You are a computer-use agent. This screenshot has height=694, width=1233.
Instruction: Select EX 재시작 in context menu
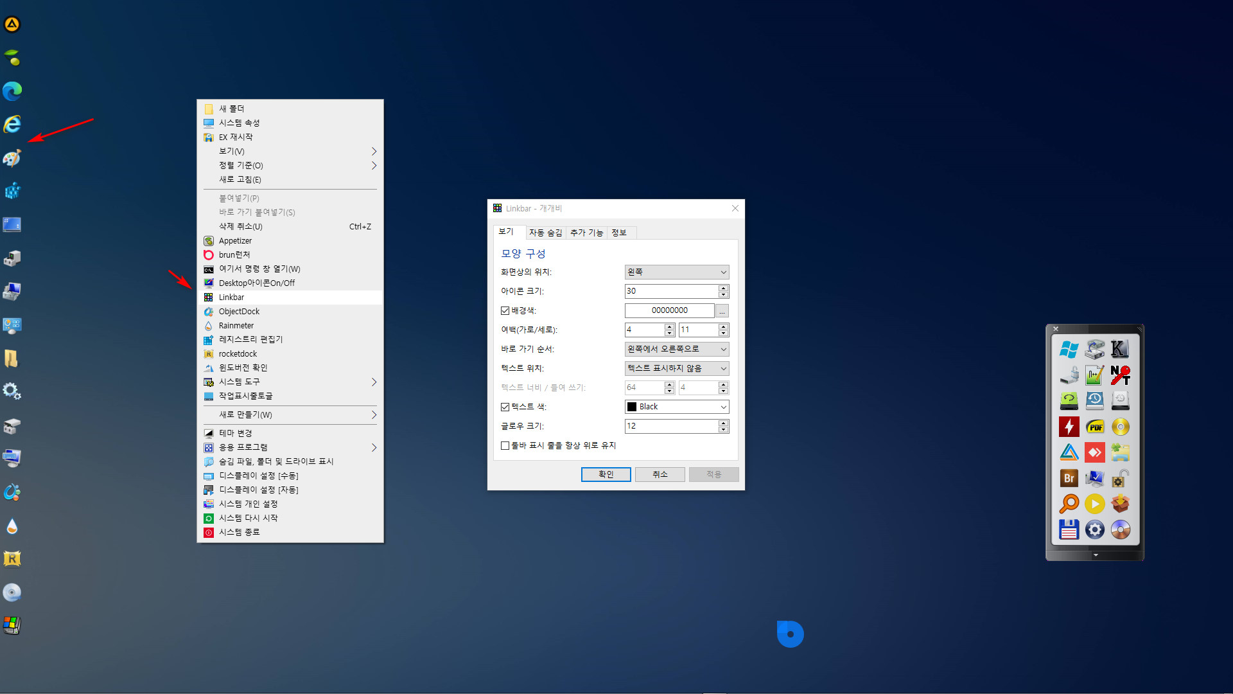point(290,137)
